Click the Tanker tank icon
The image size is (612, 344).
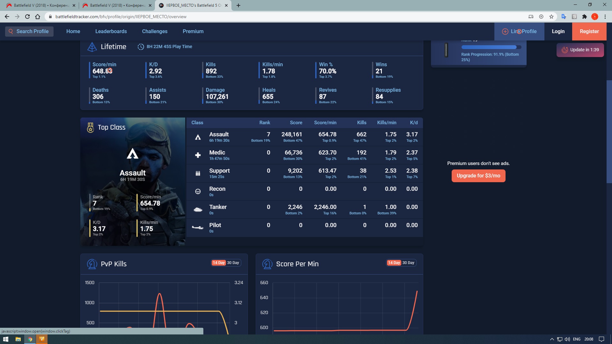(198, 210)
